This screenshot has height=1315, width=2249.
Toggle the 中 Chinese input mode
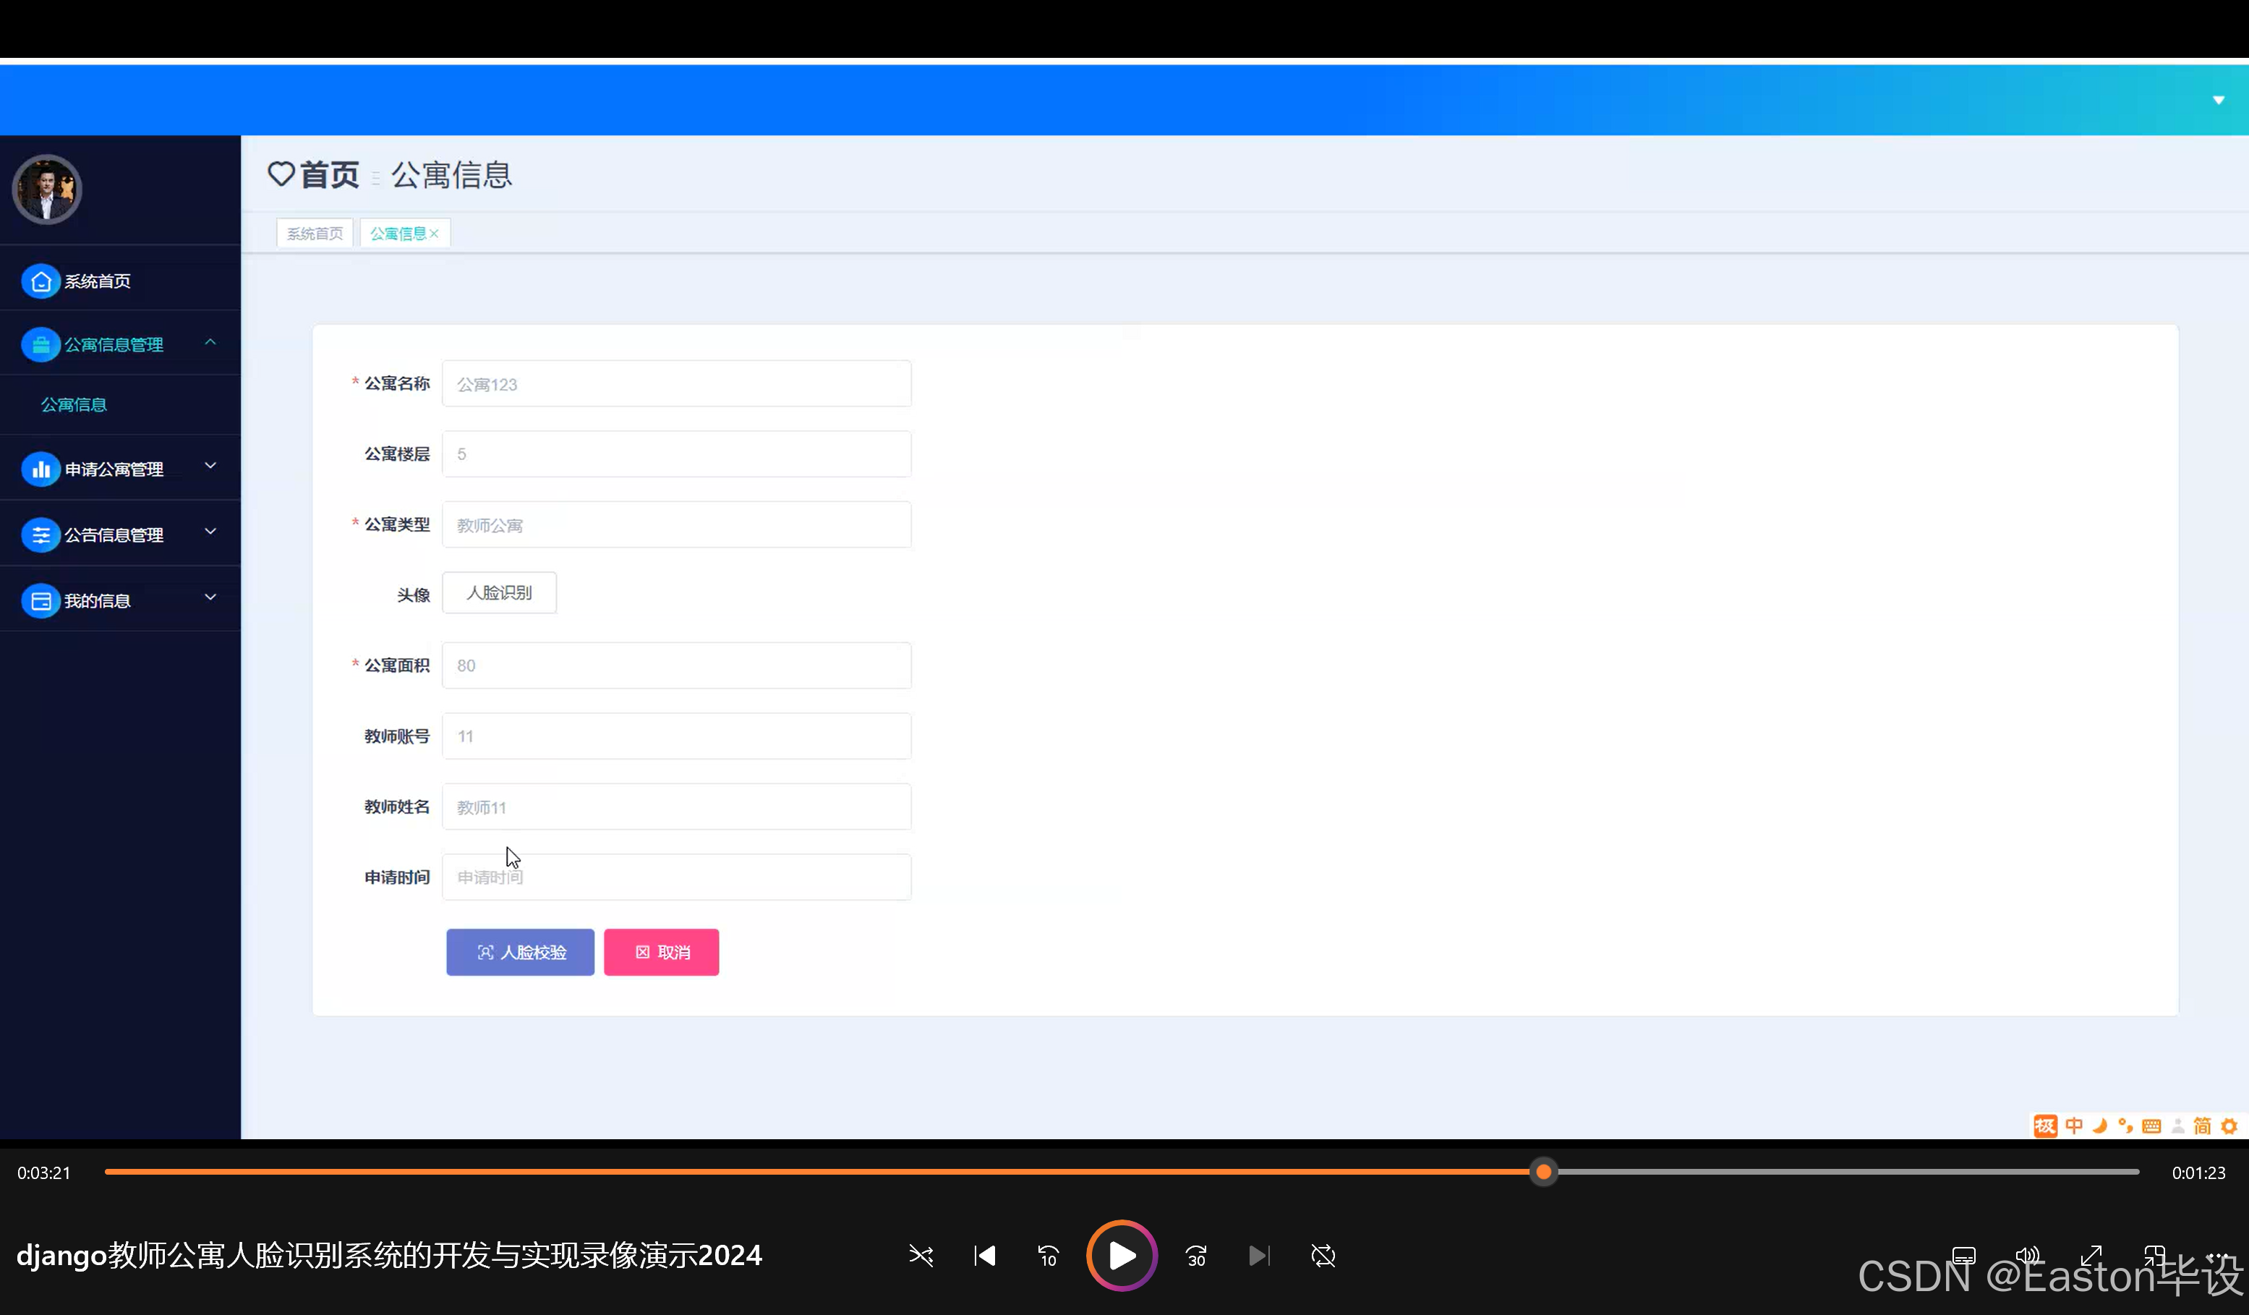point(2074,1125)
